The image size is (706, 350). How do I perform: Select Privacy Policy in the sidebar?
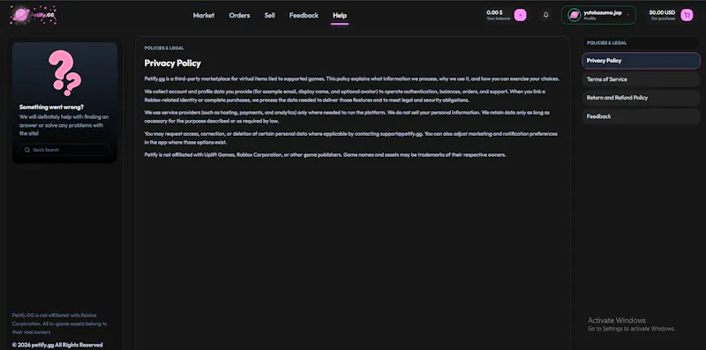pyautogui.click(x=641, y=61)
